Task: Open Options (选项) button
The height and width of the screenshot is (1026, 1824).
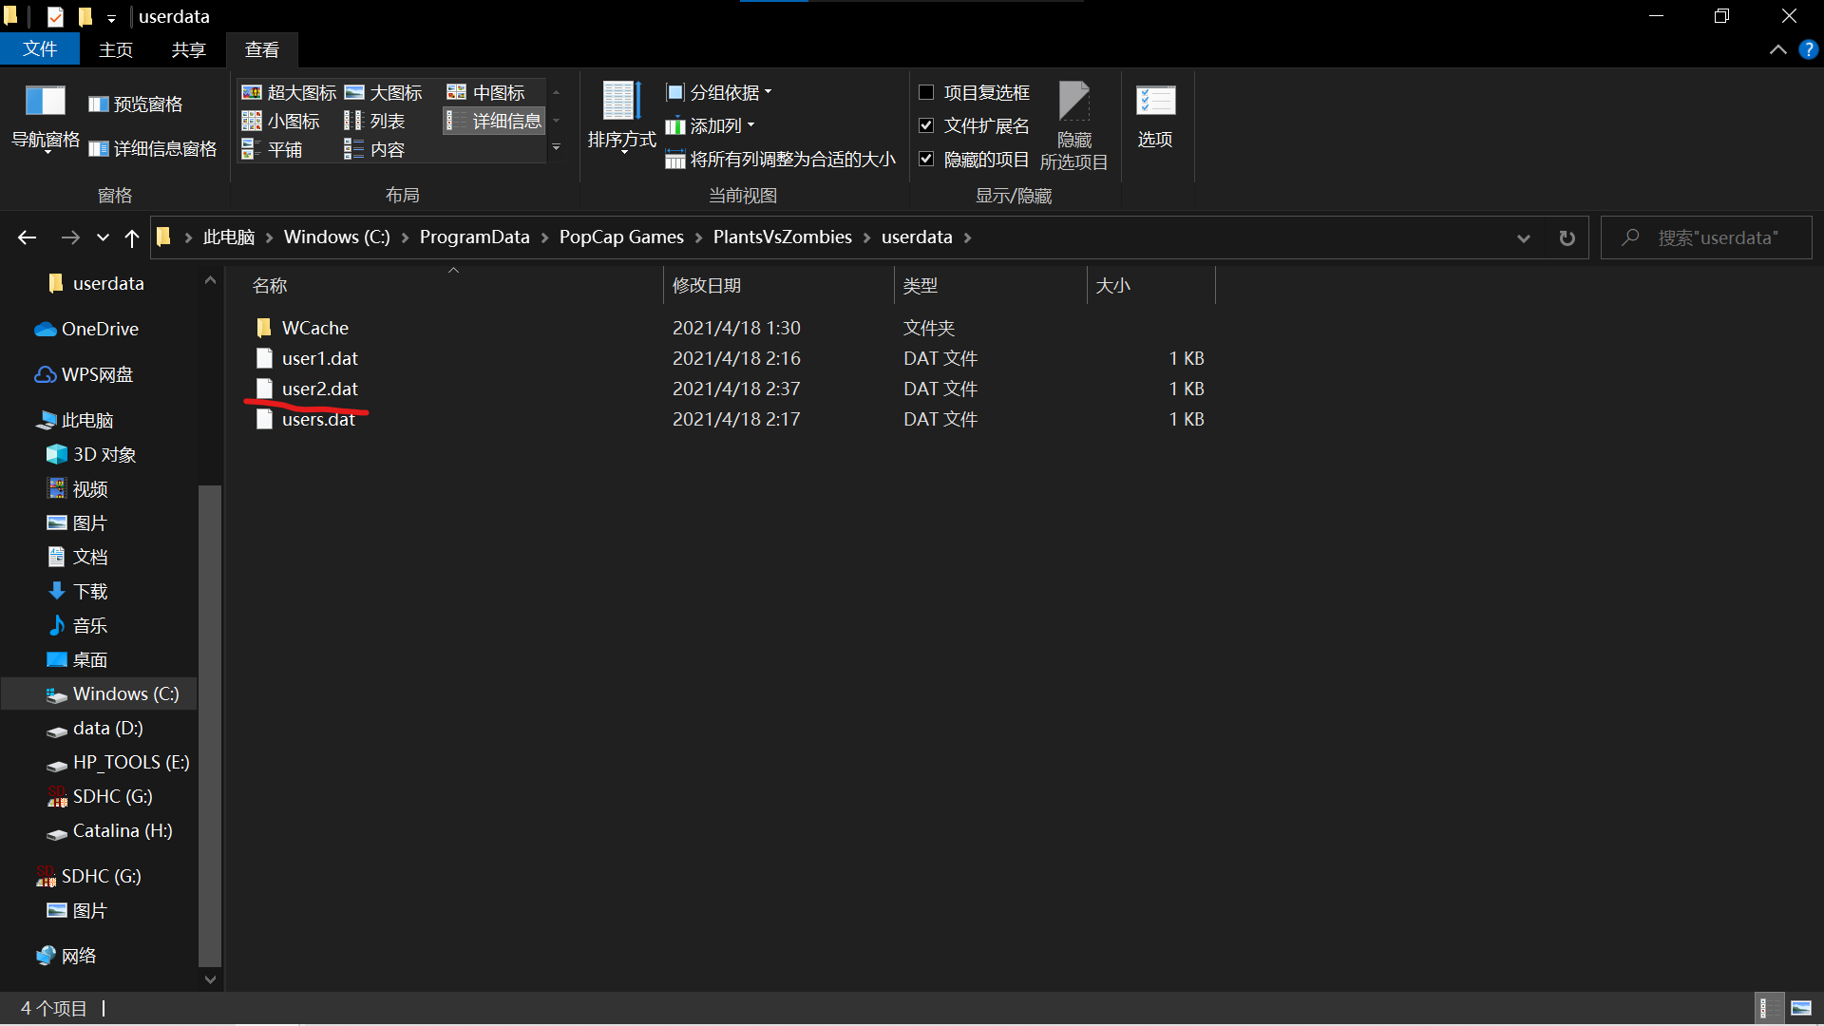Action: coord(1155,117)
